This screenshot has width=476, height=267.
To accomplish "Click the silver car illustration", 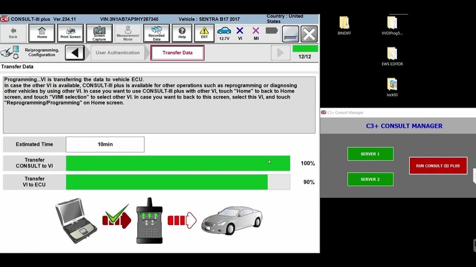I will (232, 220).
